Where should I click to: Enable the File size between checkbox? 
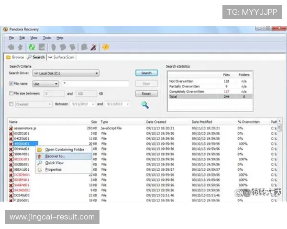[x=11, y=94]
